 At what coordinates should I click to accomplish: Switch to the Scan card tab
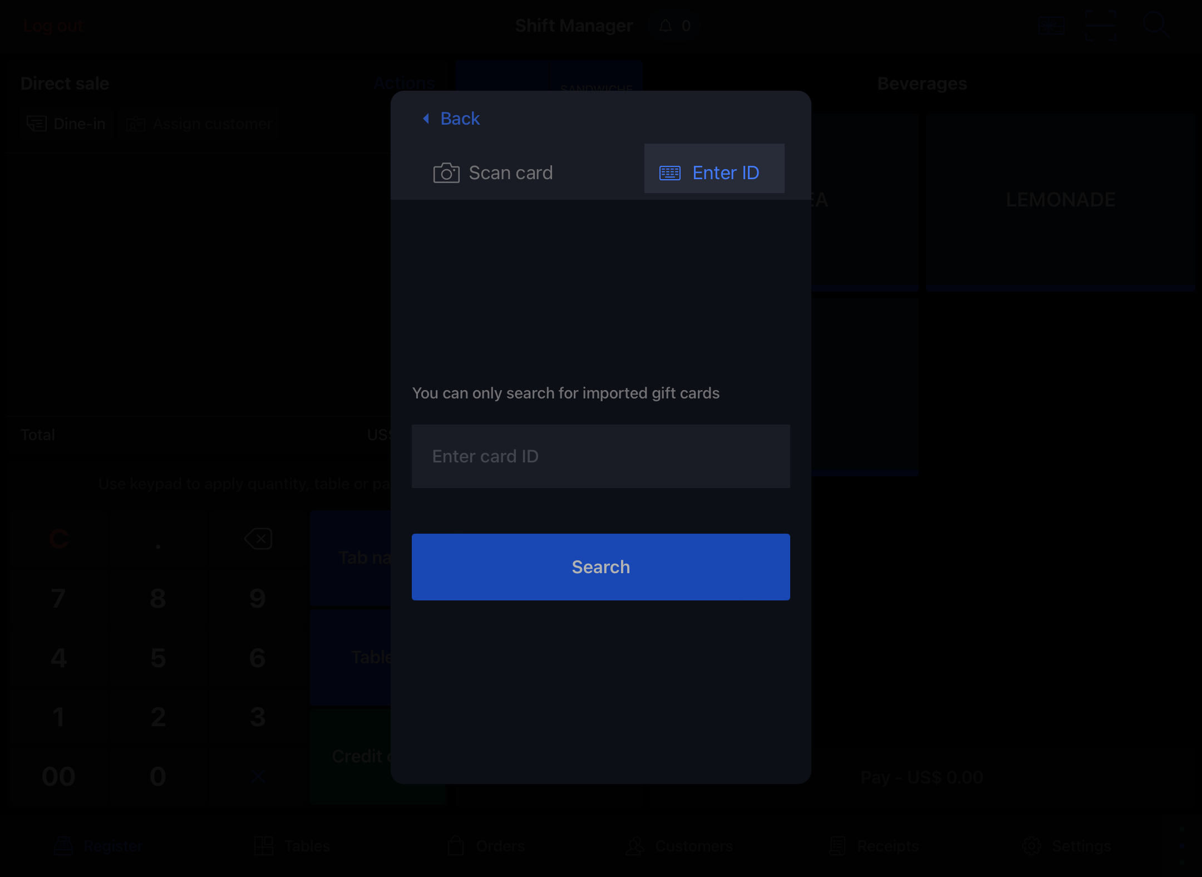(x=493, y=173)
